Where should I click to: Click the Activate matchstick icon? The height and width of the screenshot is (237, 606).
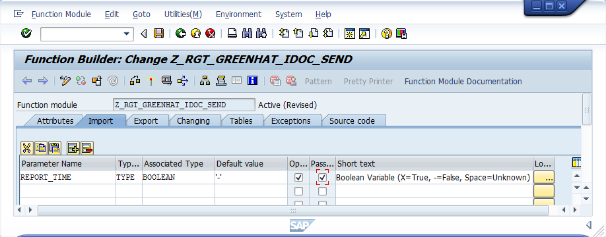point(151,80)
